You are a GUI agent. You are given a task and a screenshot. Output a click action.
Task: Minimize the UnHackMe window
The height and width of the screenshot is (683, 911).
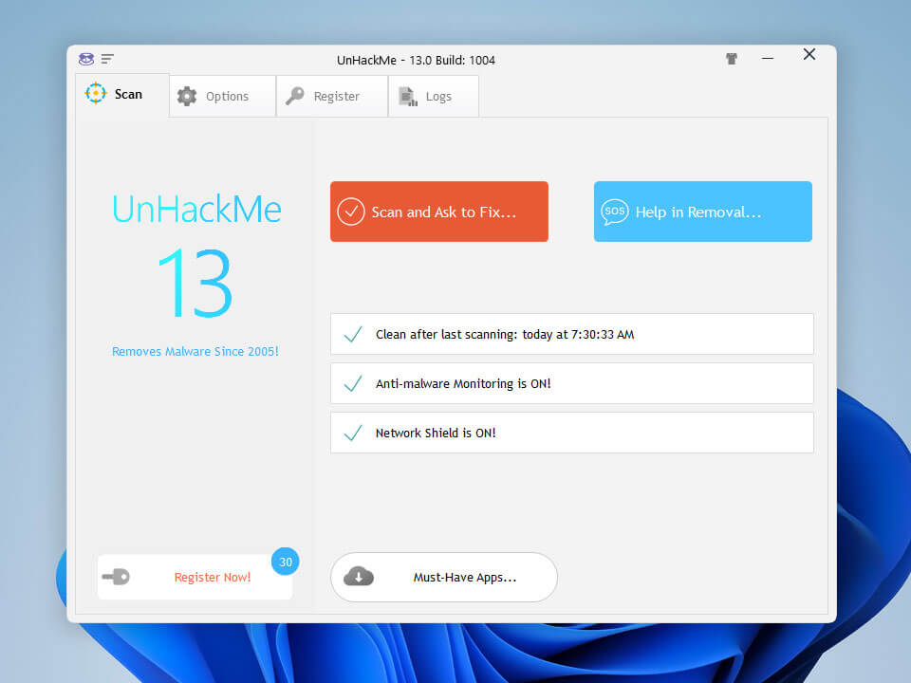[x=768, y=59]
